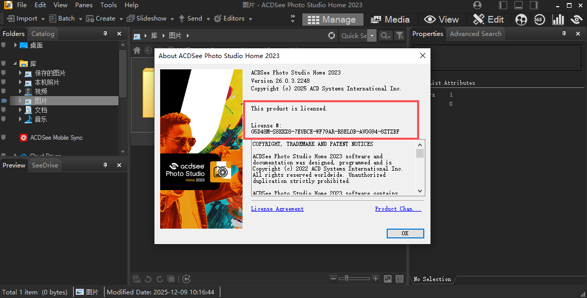Toggle Easy-Select marker beside 视频 folder
Viewport: 587px width, 298px height.
pyautogui.click(x=4, y=91)
